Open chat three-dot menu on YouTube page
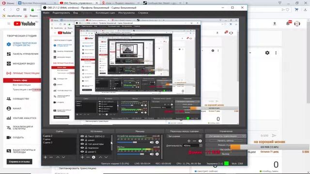The height and width of the screenshot is (174, 310). [276, 53]
